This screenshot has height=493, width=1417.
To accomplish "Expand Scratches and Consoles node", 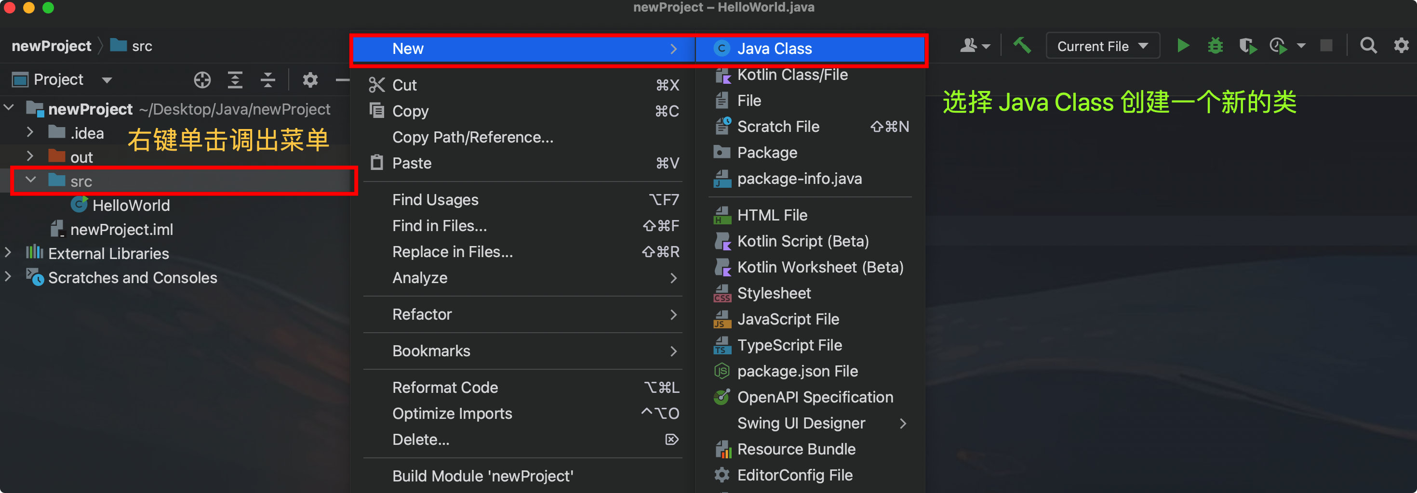I will (8, 276).
